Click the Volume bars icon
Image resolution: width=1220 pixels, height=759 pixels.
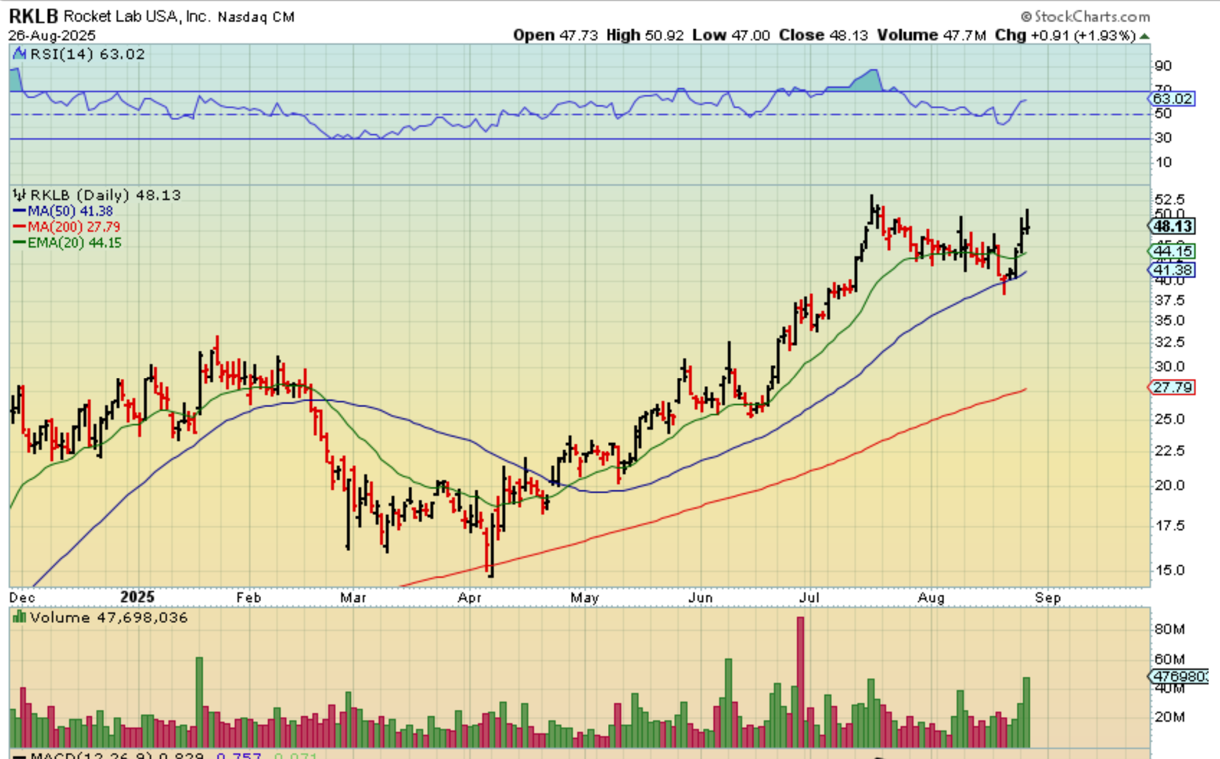19,617
